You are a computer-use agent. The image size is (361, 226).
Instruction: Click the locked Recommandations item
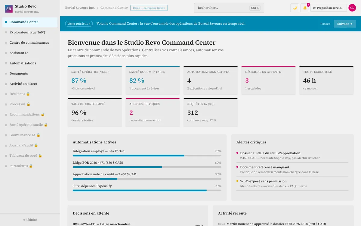(x=30, y=114)
